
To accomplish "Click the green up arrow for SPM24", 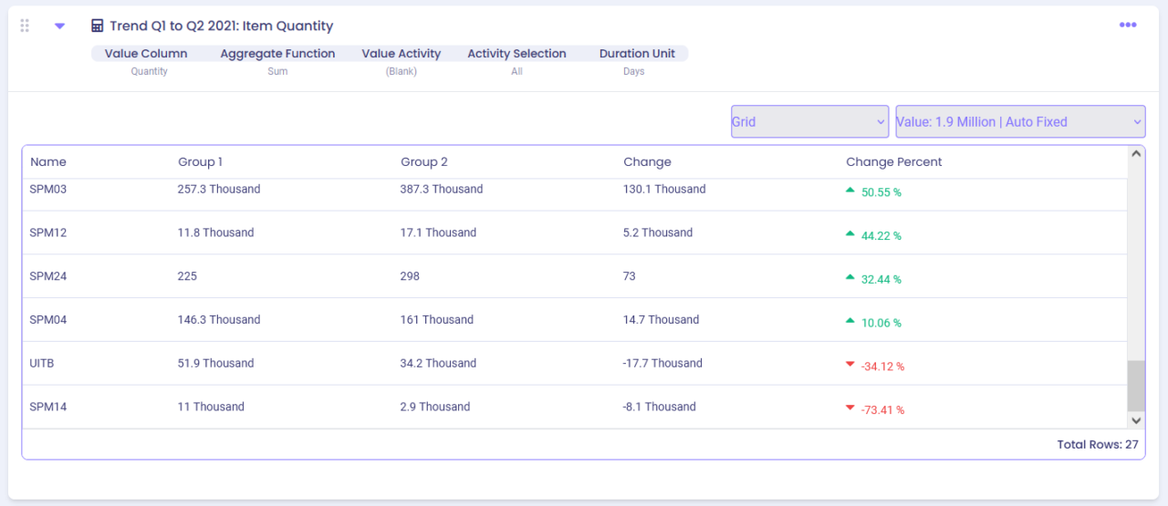I will pos(850,277).
